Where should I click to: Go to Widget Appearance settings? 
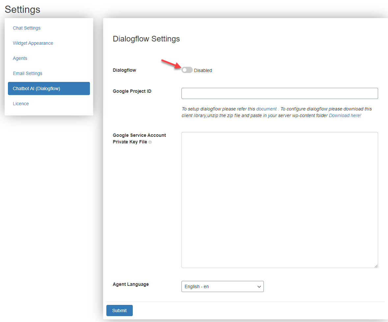33,43
